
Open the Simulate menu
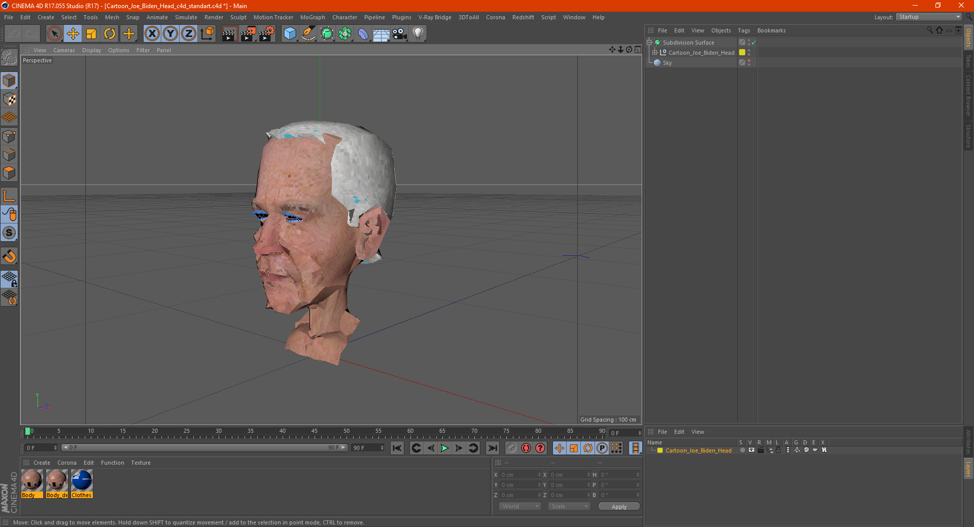(x=186, y=17)
